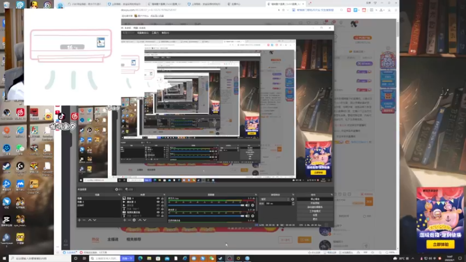Open the Steam desktop shortcut
466x262 pixels.
[x=6, y=168]
